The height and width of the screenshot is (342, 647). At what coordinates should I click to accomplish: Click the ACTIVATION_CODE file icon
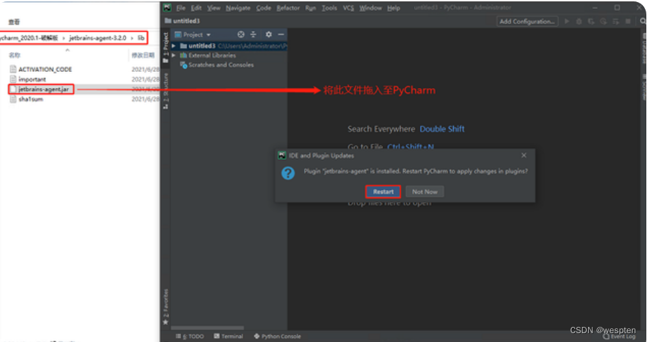tap(13, 69)
